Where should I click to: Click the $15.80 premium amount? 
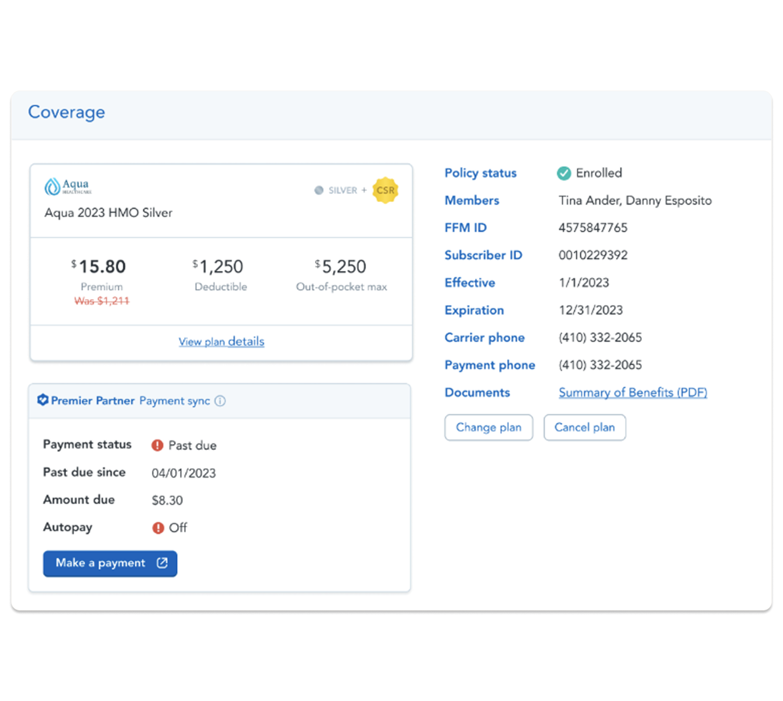click(102, 267)
